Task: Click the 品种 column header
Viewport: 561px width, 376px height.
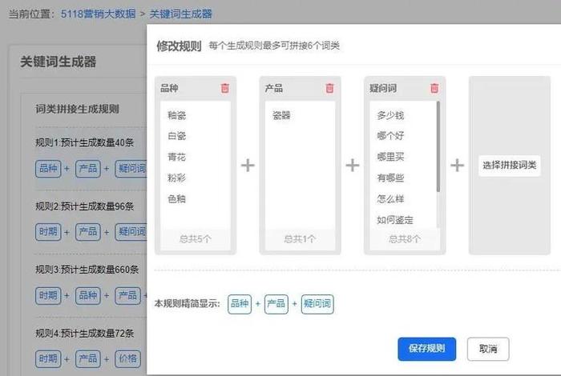Action: [x=170, y=88]
